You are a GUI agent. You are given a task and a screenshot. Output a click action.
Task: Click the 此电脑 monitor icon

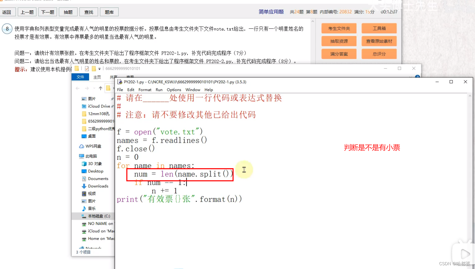coord(82,156)
